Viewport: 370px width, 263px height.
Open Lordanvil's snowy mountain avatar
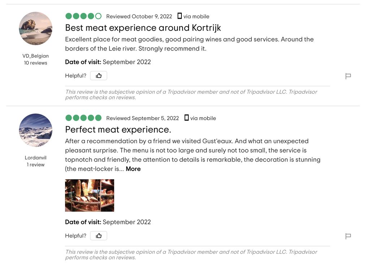(36, 130)
